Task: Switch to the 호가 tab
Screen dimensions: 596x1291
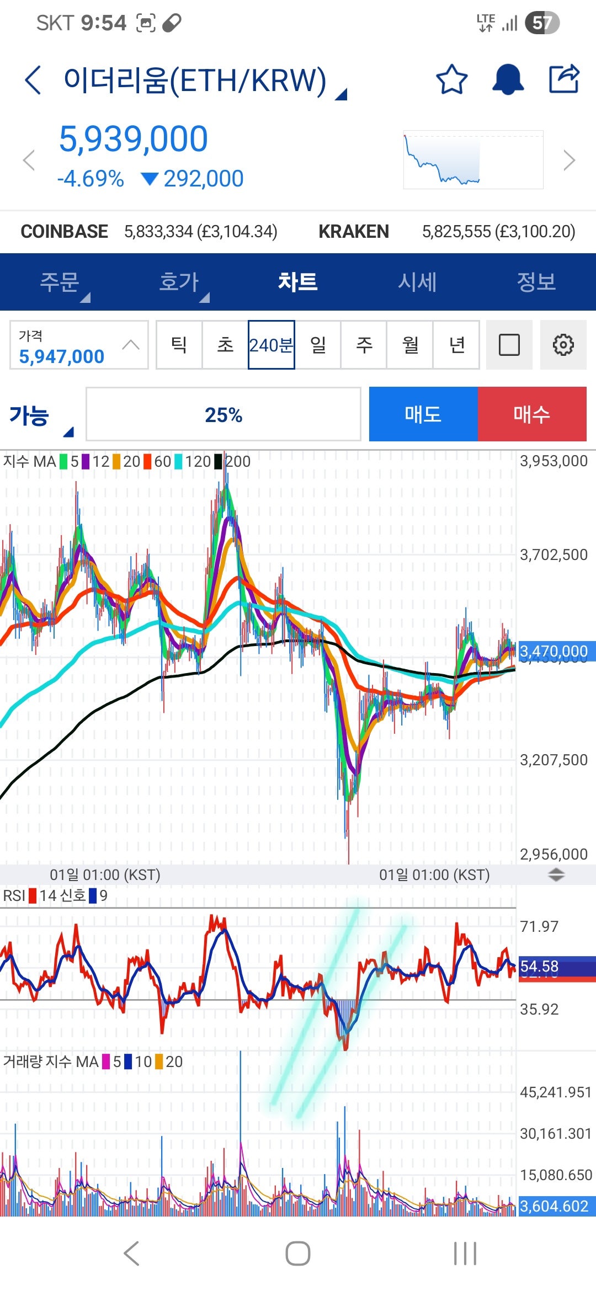Action: pyautogui.click(x=179, y=282)
